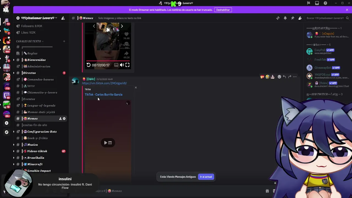Open the League-of-legends channel
The height and width of the screenshot is (198, 352).
click(x=40, y=106)
